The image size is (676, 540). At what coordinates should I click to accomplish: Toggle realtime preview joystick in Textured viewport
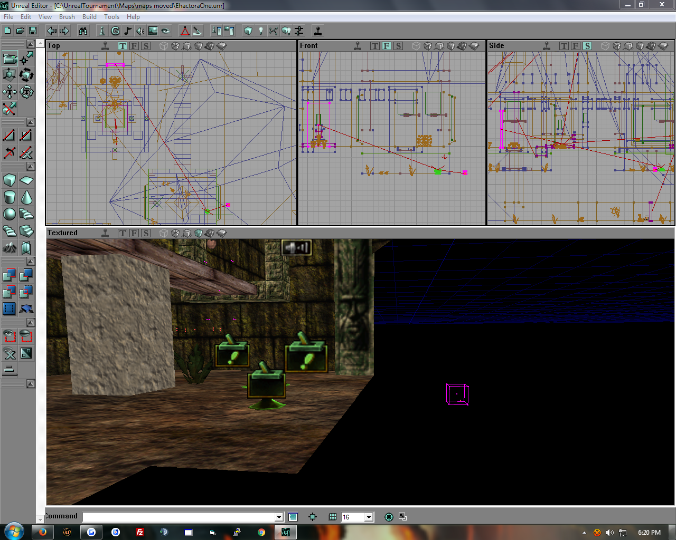105,233
